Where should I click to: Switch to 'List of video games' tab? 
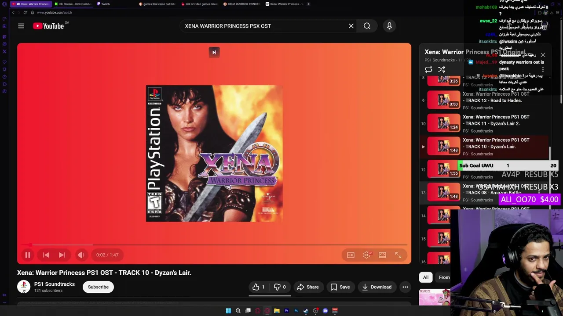coord(199,4)
